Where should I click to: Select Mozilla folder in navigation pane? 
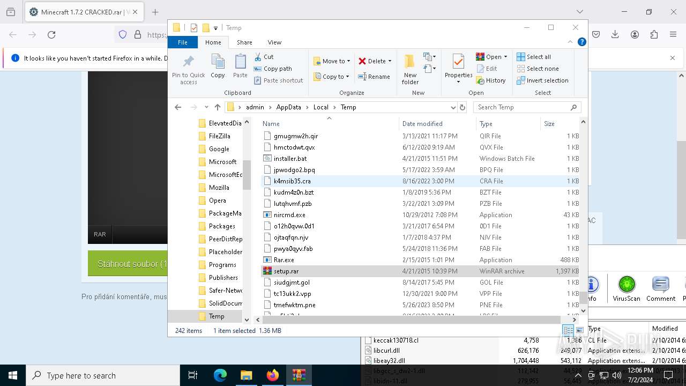(x=219, y=188)
